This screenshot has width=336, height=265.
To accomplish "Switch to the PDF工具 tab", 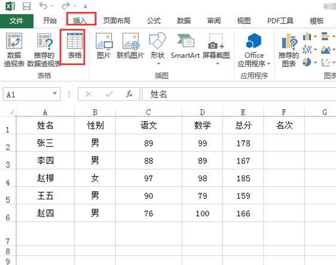I will pyautogui.click(x=280, y=21).
